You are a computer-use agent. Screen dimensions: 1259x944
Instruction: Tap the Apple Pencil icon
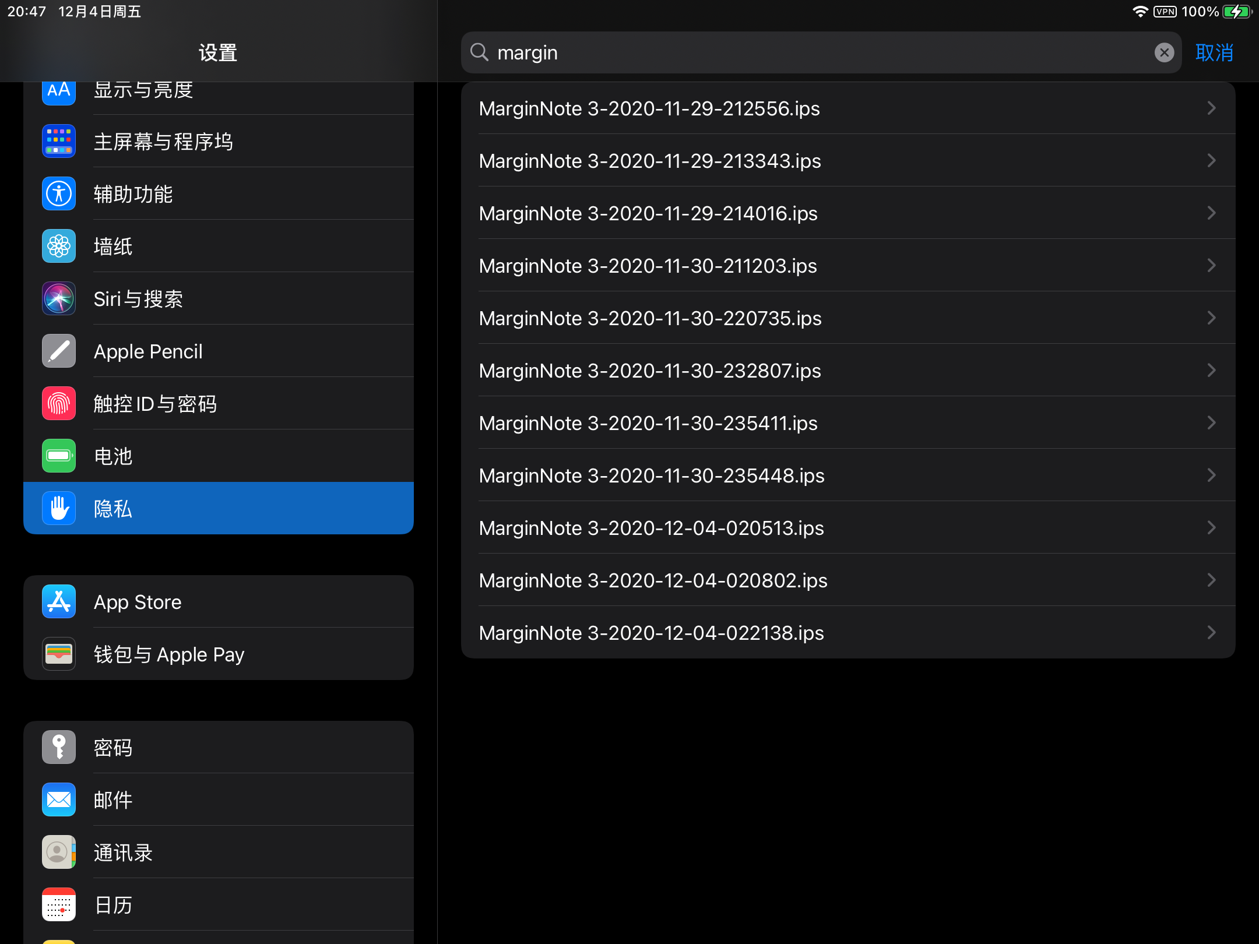[59, 351]
